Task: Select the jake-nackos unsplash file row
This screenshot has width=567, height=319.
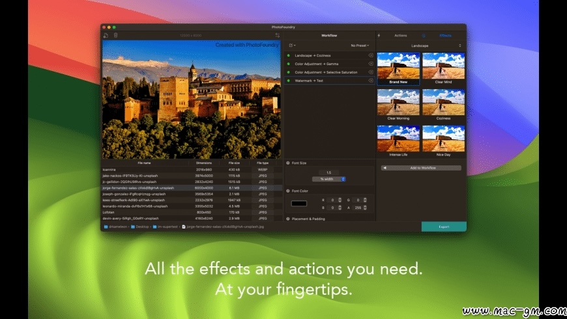Action: (192, 176)
